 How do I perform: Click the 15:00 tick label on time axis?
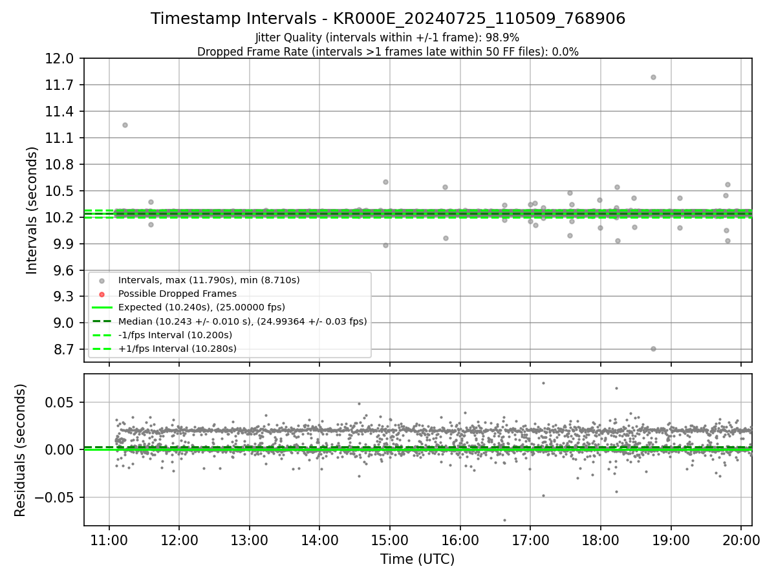point(389,539)
